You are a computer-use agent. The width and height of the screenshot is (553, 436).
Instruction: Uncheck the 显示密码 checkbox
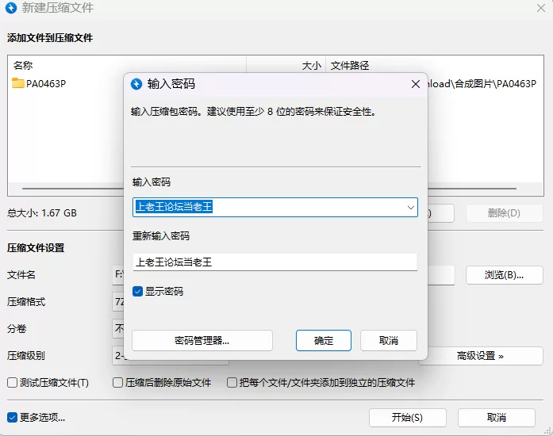(x=137, y=292)
